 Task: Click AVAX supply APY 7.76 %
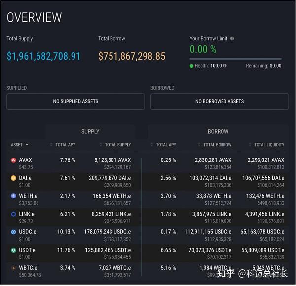[68, 160]
